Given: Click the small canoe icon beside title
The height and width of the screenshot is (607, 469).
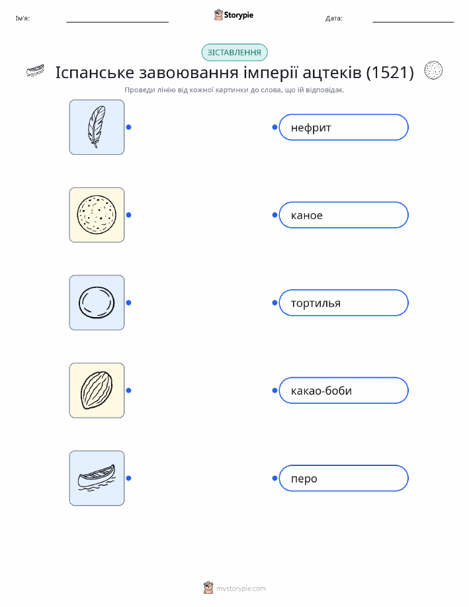Looking at the screenshot, I should [x=35, y=71].
